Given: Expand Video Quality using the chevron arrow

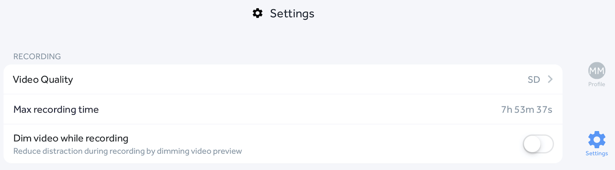Looking at the screenshot, I should [550, 79].
